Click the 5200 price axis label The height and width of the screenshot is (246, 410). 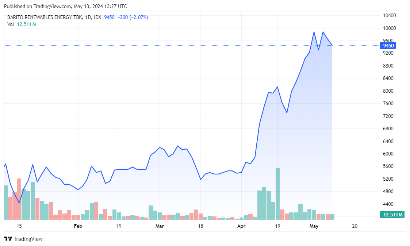pos(388,179)
